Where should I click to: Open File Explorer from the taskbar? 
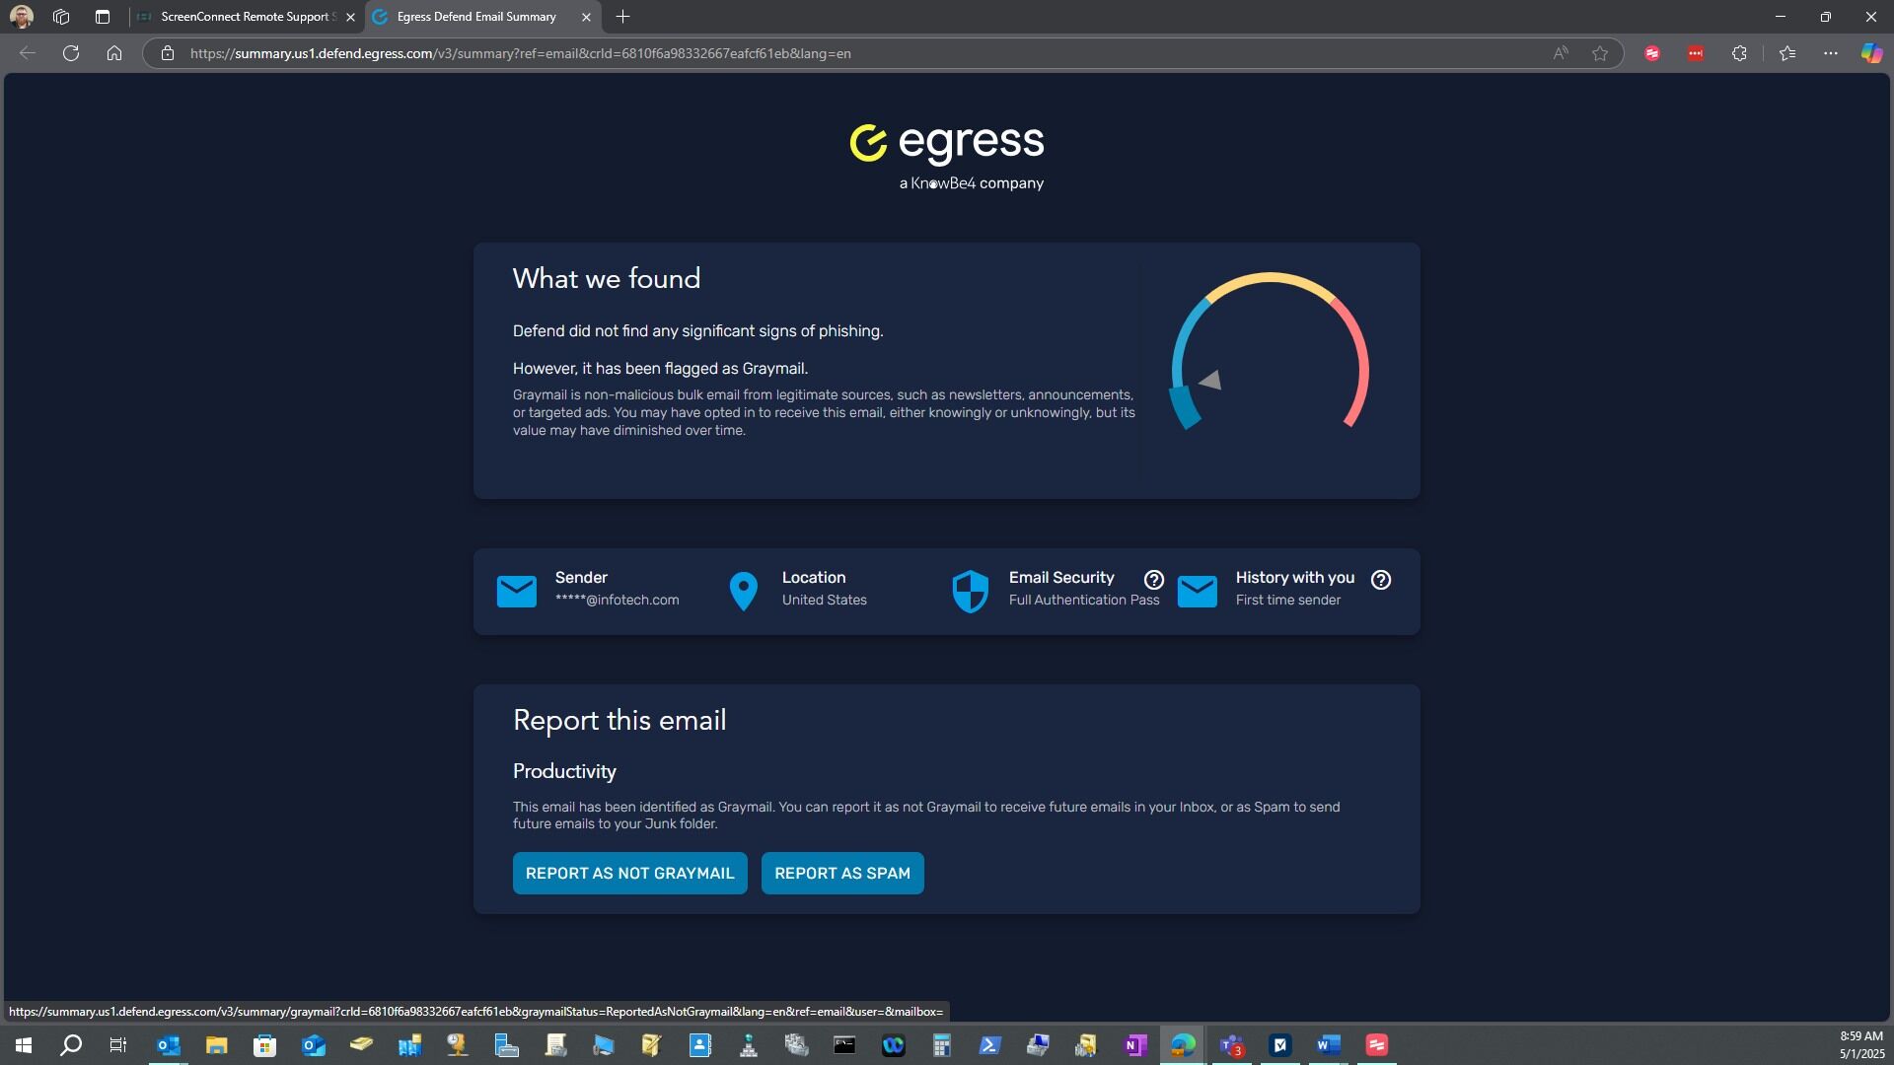click(x=216, y=1045)
